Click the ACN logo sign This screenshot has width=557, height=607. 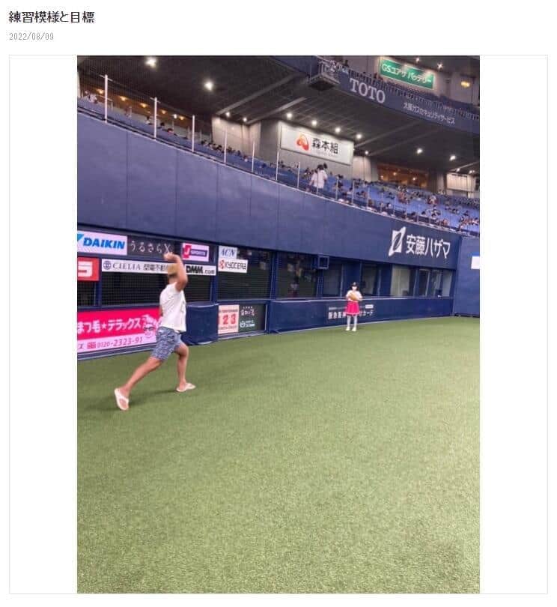pyautogui.click(x=228, y=253)
